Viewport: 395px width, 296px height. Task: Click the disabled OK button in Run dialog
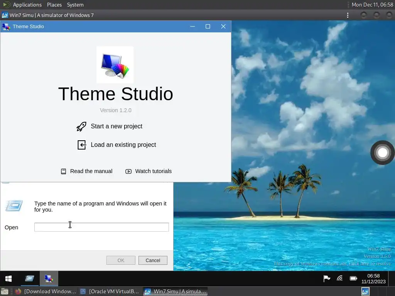click(x=121, y=260)
